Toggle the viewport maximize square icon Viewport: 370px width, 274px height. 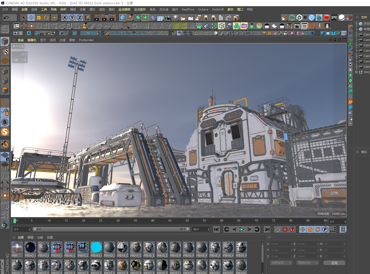344,40
